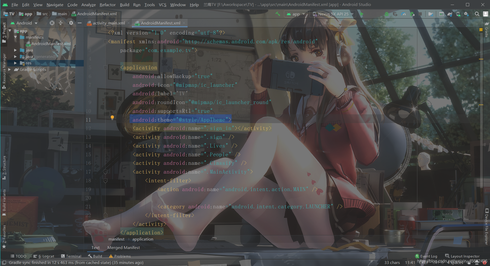Expand the Gradle Scripts node
This screenshot has height=266, width=490.
[10, 70]
